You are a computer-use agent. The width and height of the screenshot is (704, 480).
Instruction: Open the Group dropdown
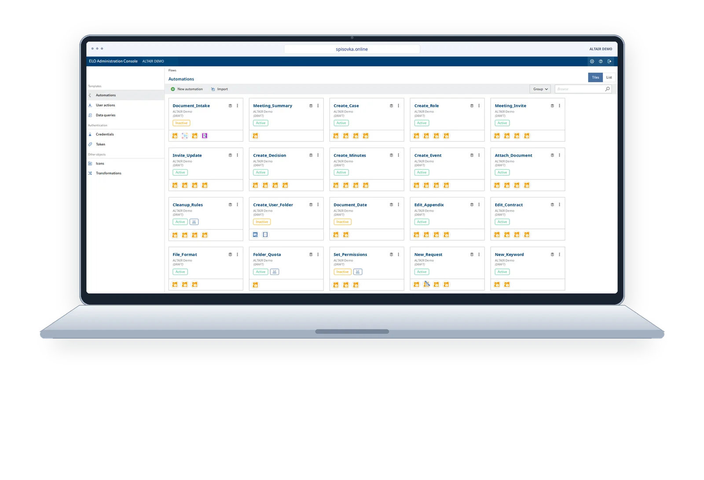point(540,89)
